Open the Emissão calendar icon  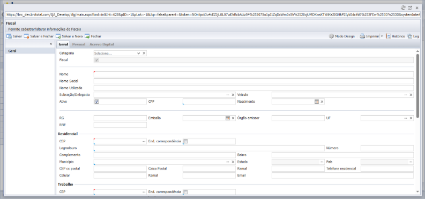click(228, 118)
